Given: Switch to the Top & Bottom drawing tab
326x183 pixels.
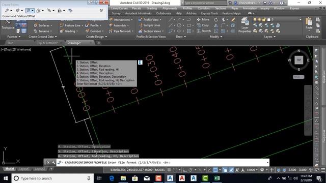Looking at the screenshot, I should [47, 43].
